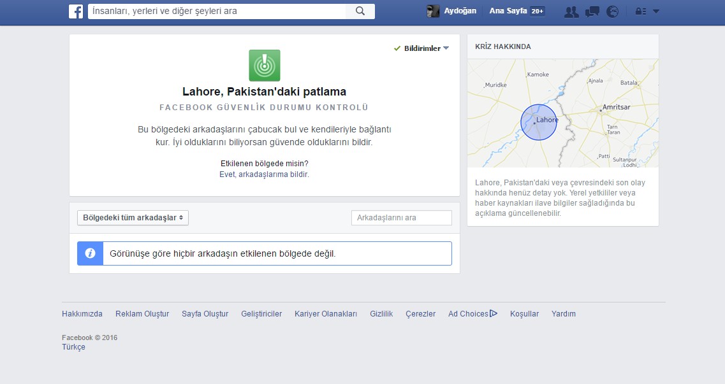Open the privacy shortcuts lock icon
This screenshot has width=725, height=384.
640,11
